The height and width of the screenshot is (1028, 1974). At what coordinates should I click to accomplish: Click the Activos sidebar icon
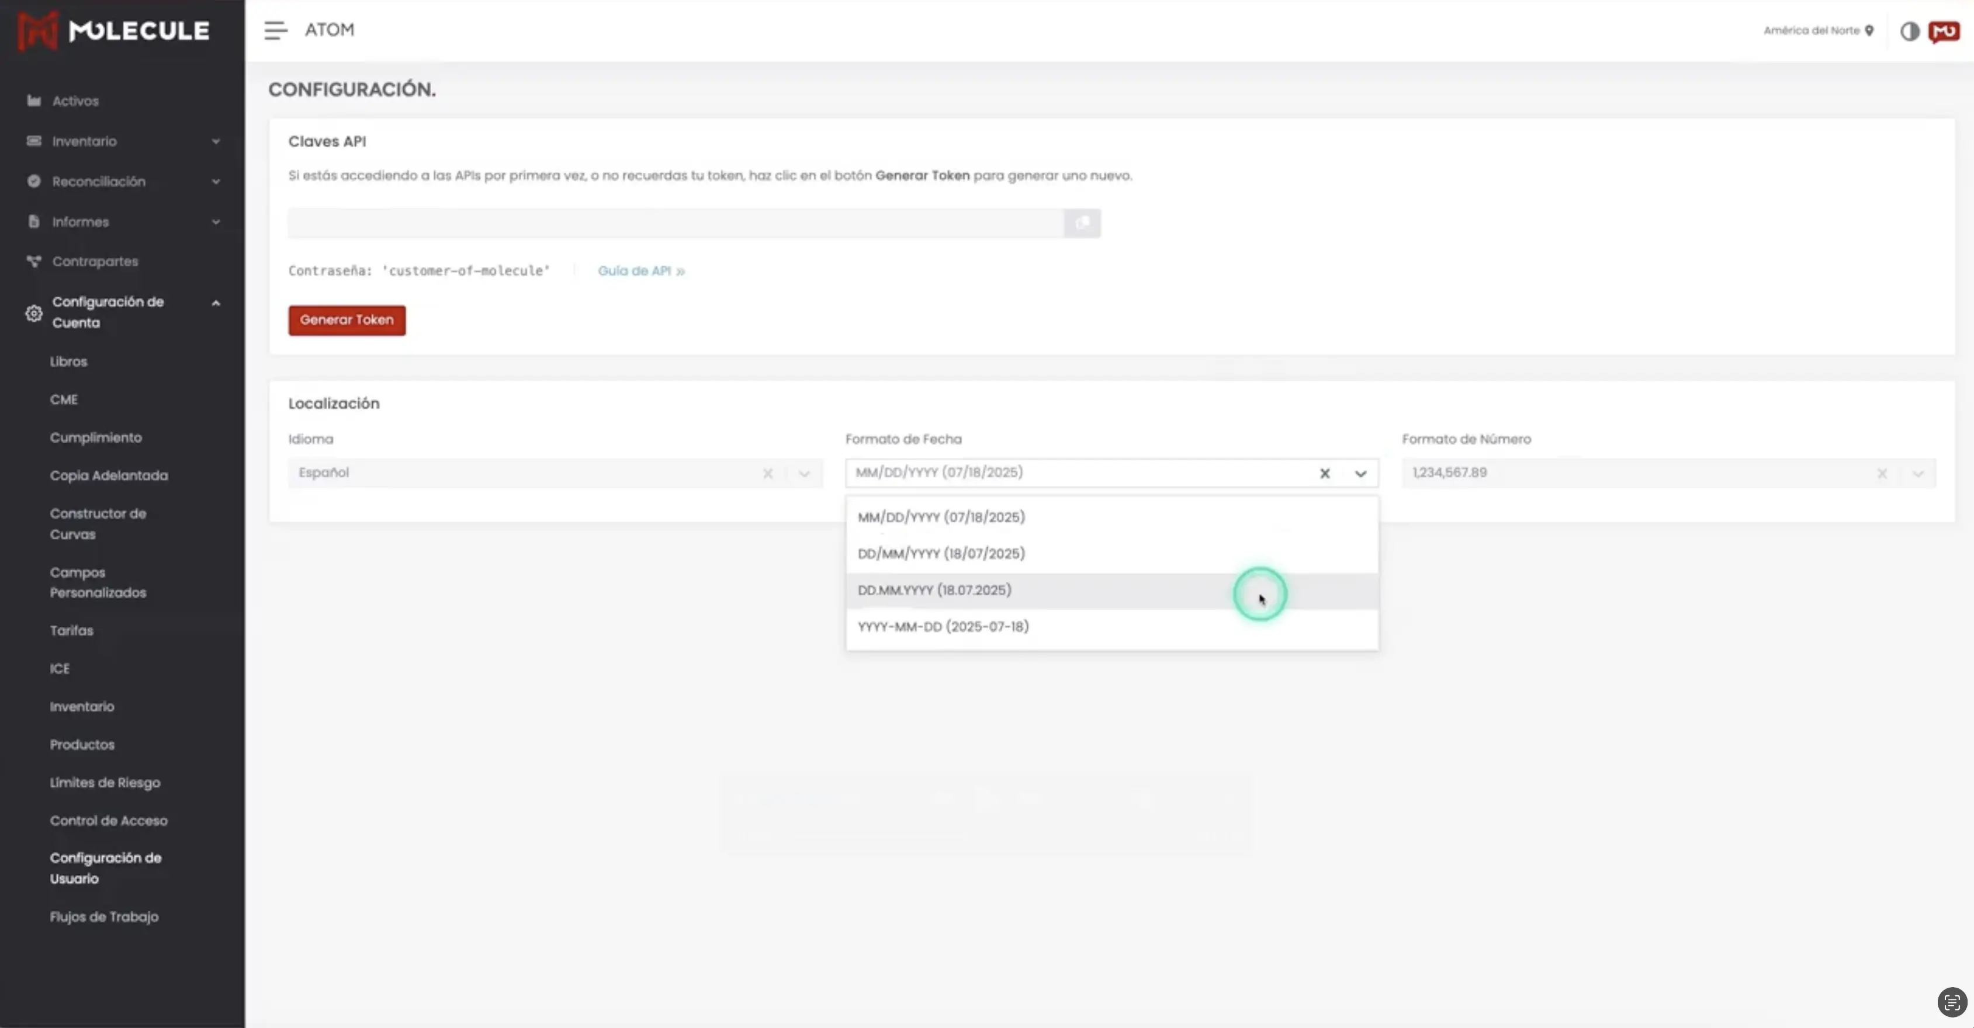tap(34, 101)
